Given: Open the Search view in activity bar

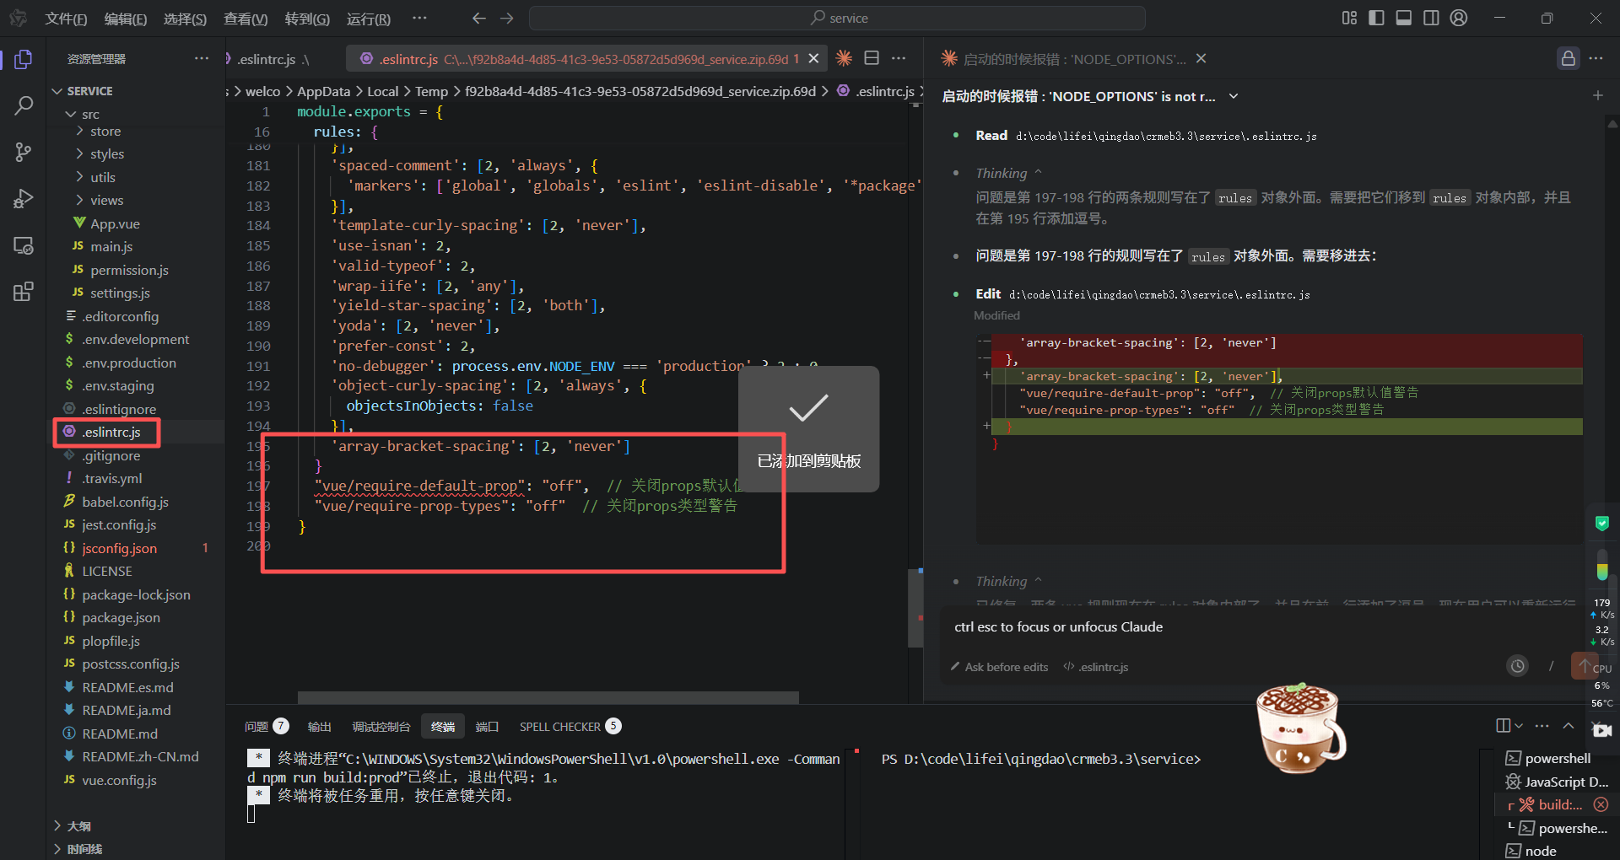Looking at the screenshot, I should point(24,105).
